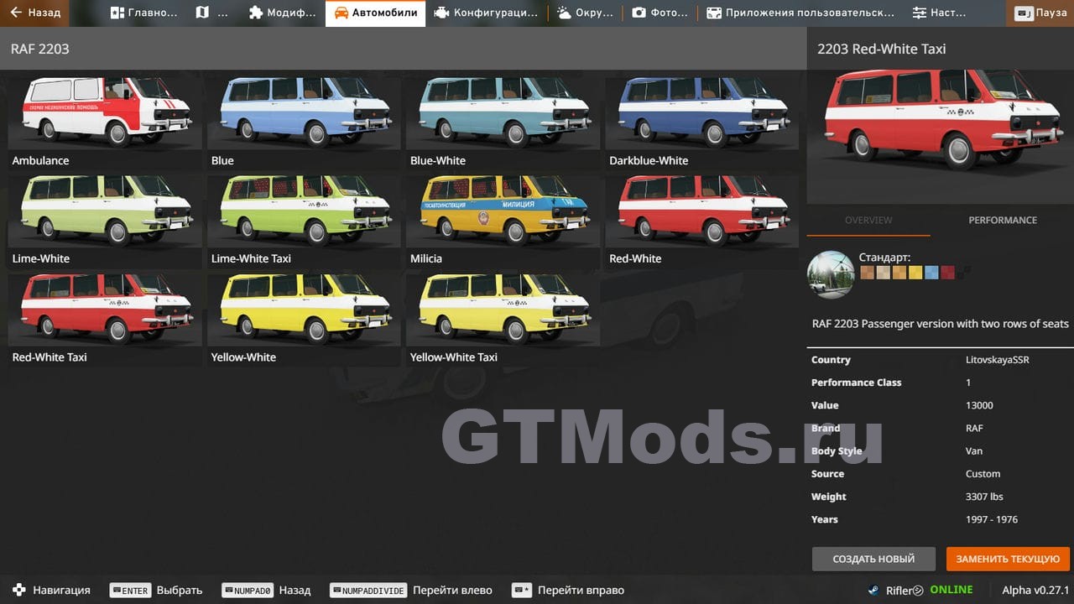The width and height of the screenshot is (1074, 604).
Task: Pick the beige color swatch
Action: pyautogui.click(x=882, y=273)
